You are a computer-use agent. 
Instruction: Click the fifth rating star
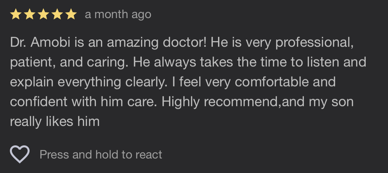click(71, 14)
